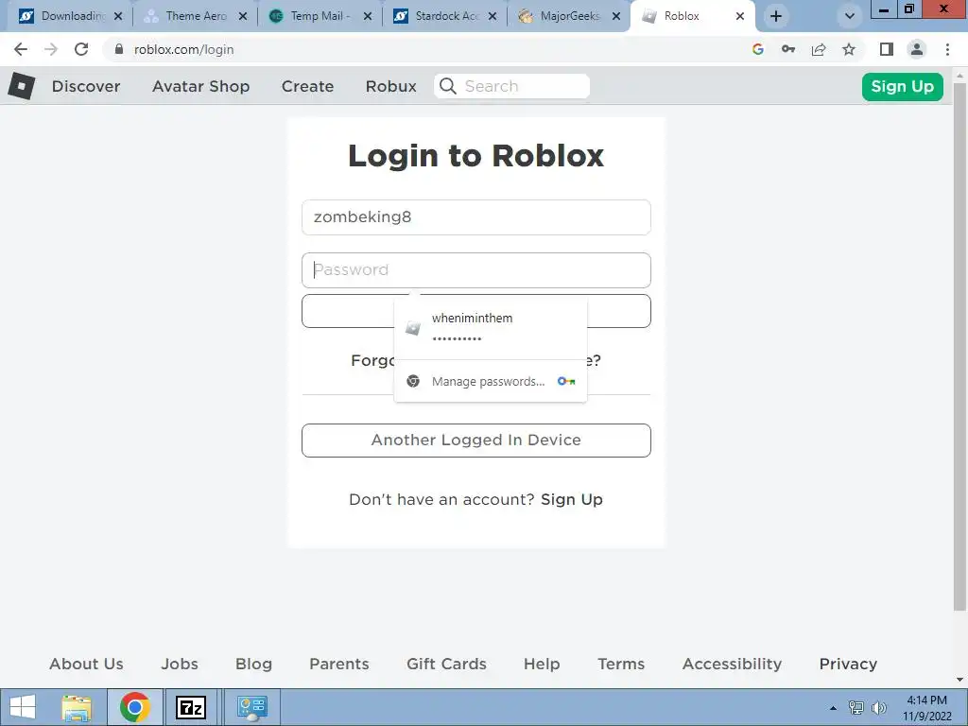
Task: Open 7-Zip from taskbar
Action: (x=191, y=707)
